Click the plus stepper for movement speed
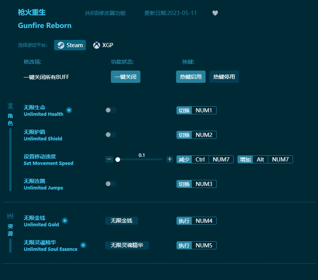 [170, 159]
